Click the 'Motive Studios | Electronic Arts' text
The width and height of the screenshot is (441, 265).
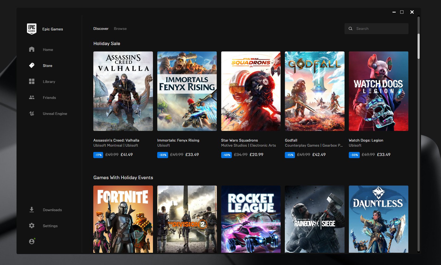click(248, 145)
